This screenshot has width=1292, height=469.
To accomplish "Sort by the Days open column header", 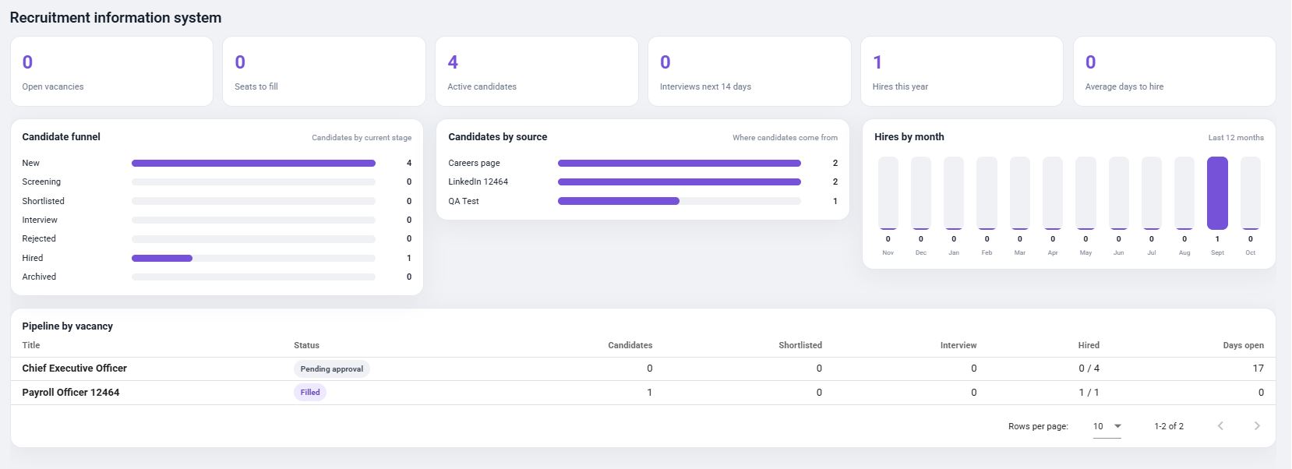I will [x=1244, y=345].
